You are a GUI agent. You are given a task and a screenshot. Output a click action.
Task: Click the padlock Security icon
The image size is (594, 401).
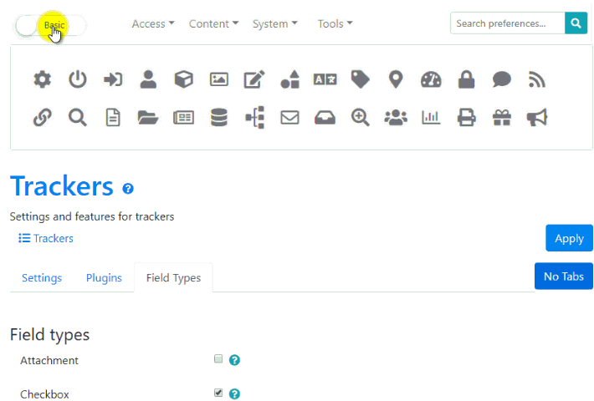point(466,79)
